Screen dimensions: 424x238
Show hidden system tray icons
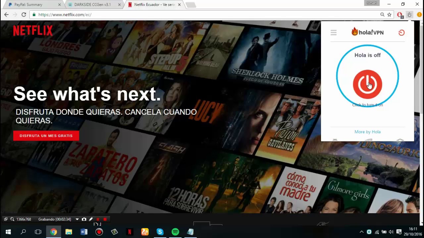click(x=361, y=232)
